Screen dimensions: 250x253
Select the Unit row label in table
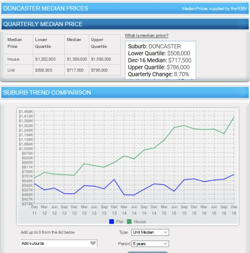point(12,70)
